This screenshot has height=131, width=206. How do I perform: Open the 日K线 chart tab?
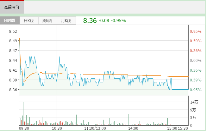pyautogui.click(x=28, y=21)
